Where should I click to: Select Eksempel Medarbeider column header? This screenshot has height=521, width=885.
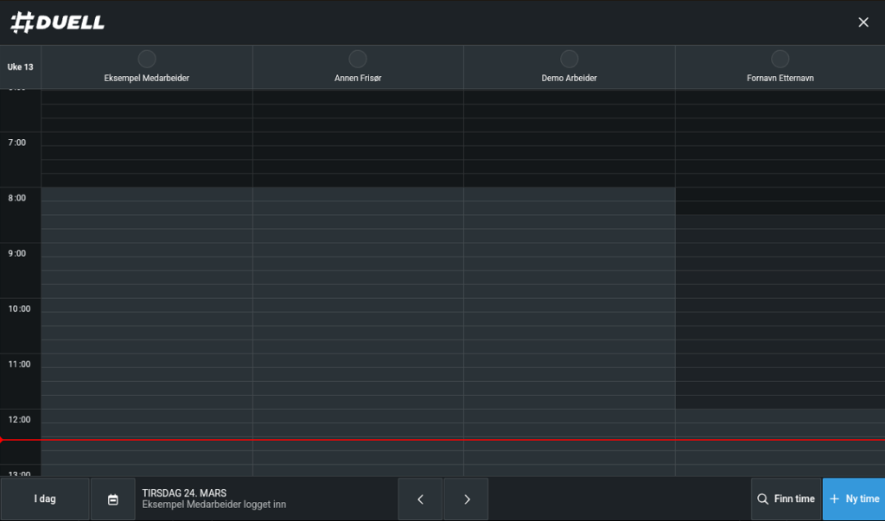click(x=147, y=78)
